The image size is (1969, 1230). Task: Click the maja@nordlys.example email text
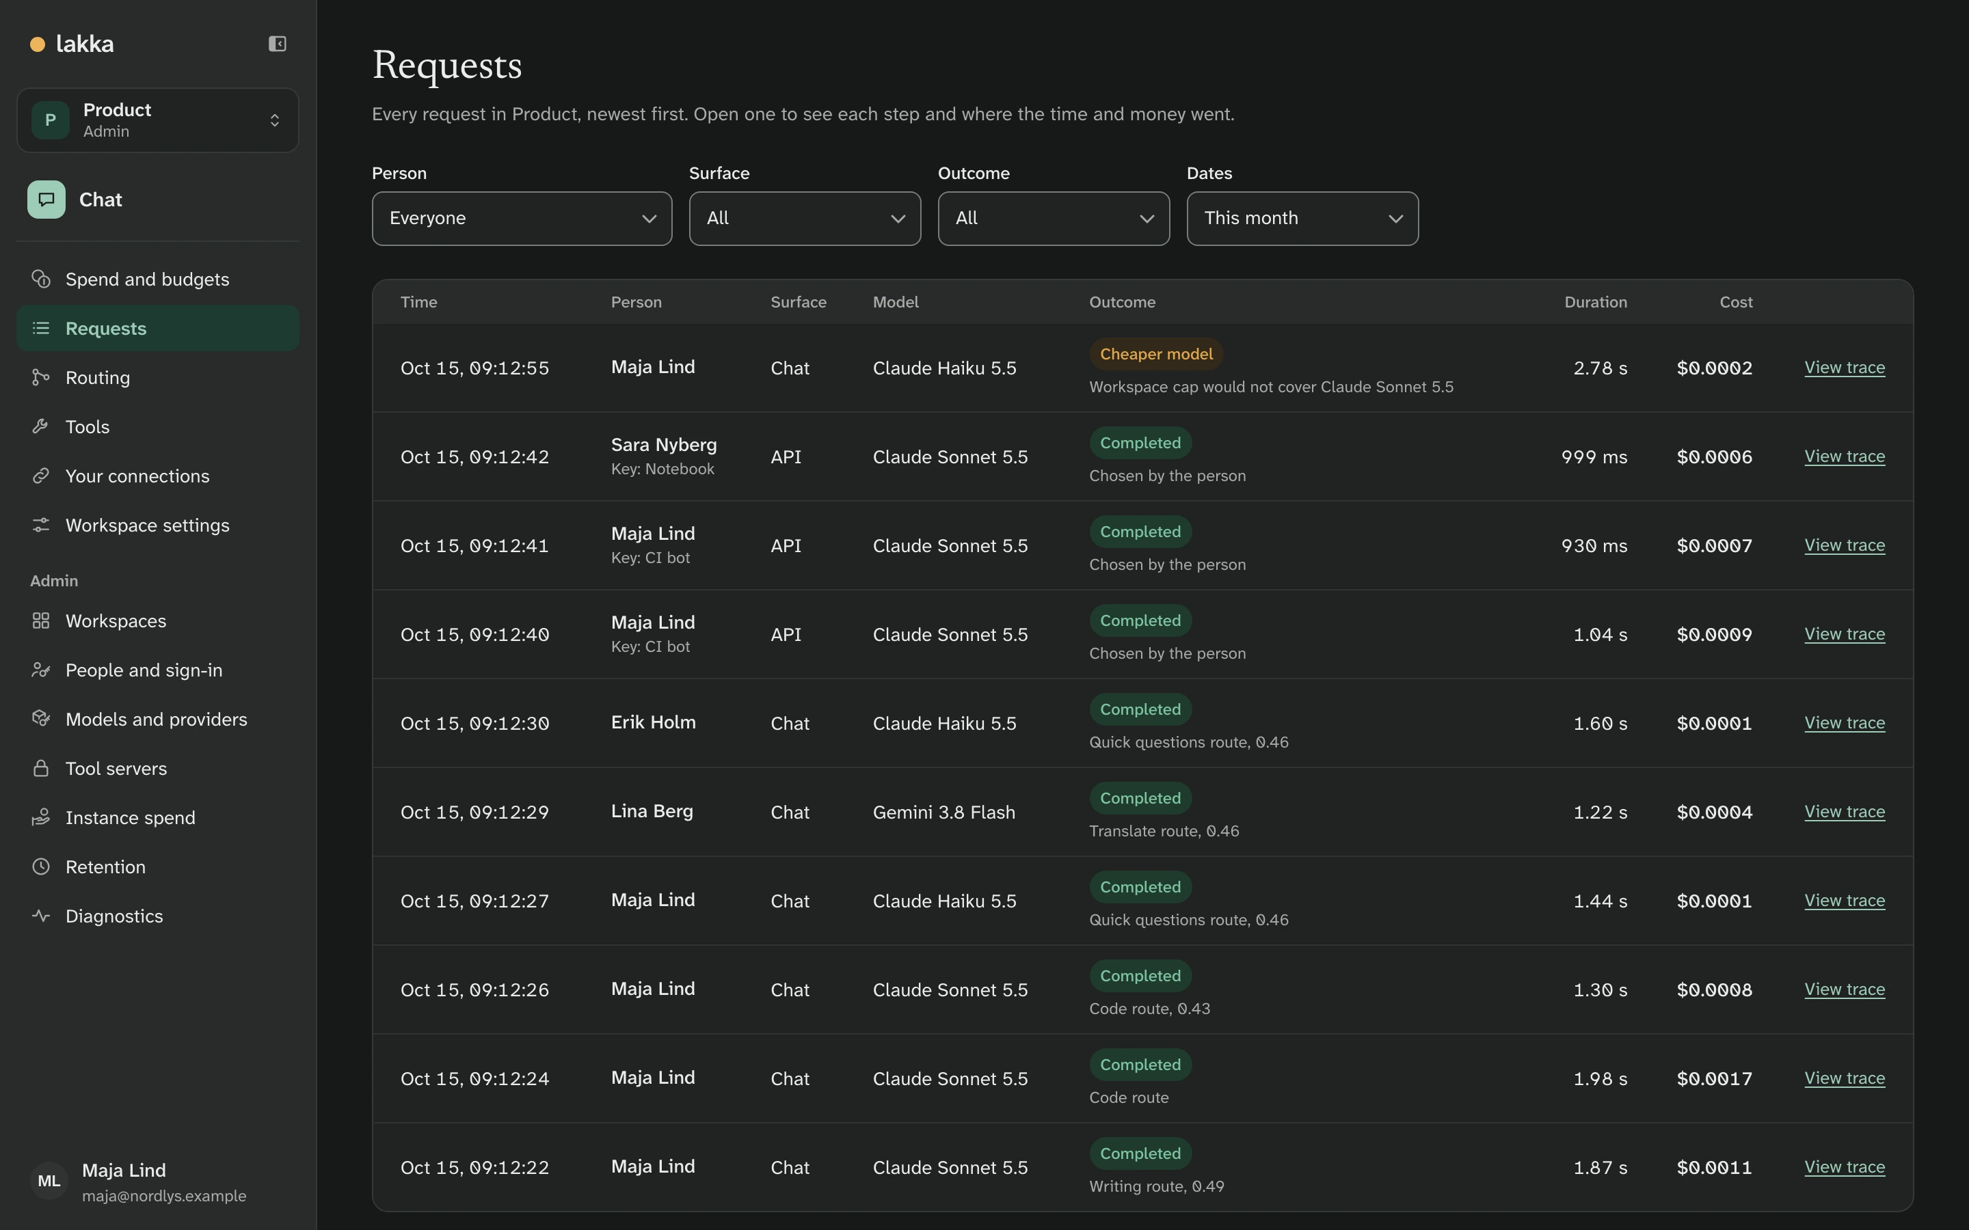164,1196
